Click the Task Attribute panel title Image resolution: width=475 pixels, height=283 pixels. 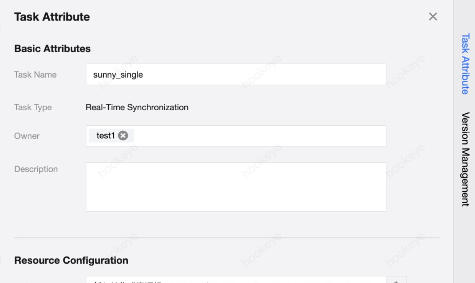tap(52, 17)
